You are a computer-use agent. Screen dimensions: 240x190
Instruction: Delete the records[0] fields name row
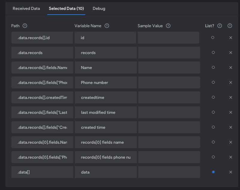click(x=231, y=142)
